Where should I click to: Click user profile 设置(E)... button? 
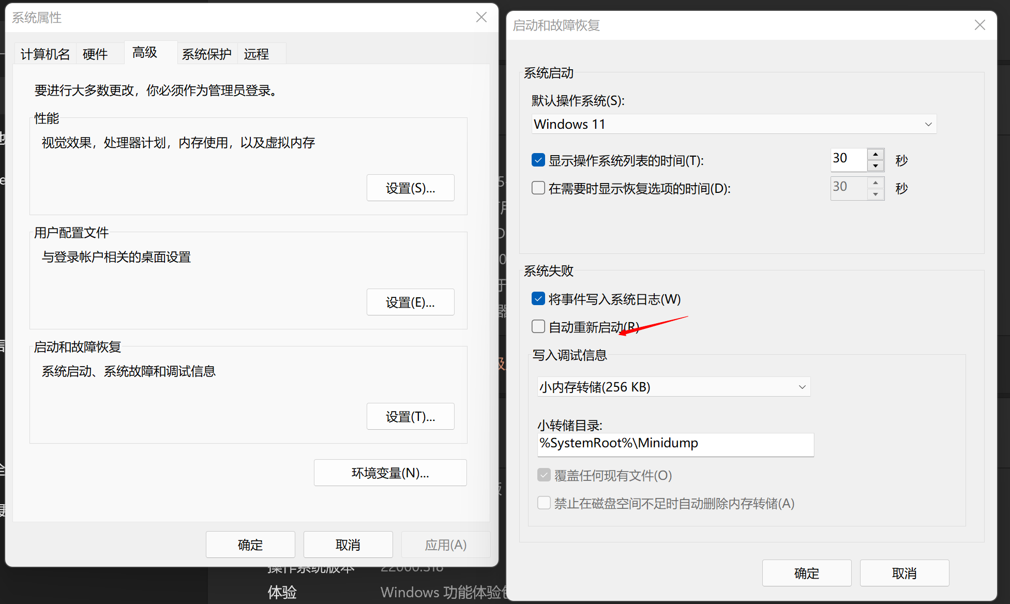tap(410, 303)
